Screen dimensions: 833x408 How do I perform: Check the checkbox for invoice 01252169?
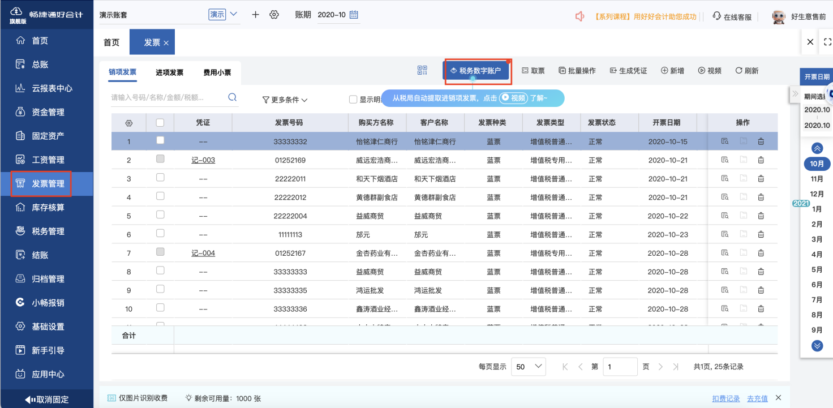[x=160, y=160]
